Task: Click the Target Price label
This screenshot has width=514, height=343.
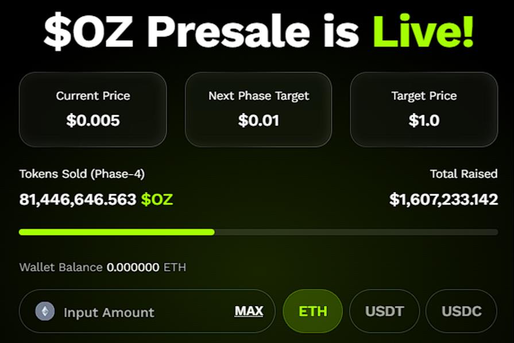Action: (424, 96)
